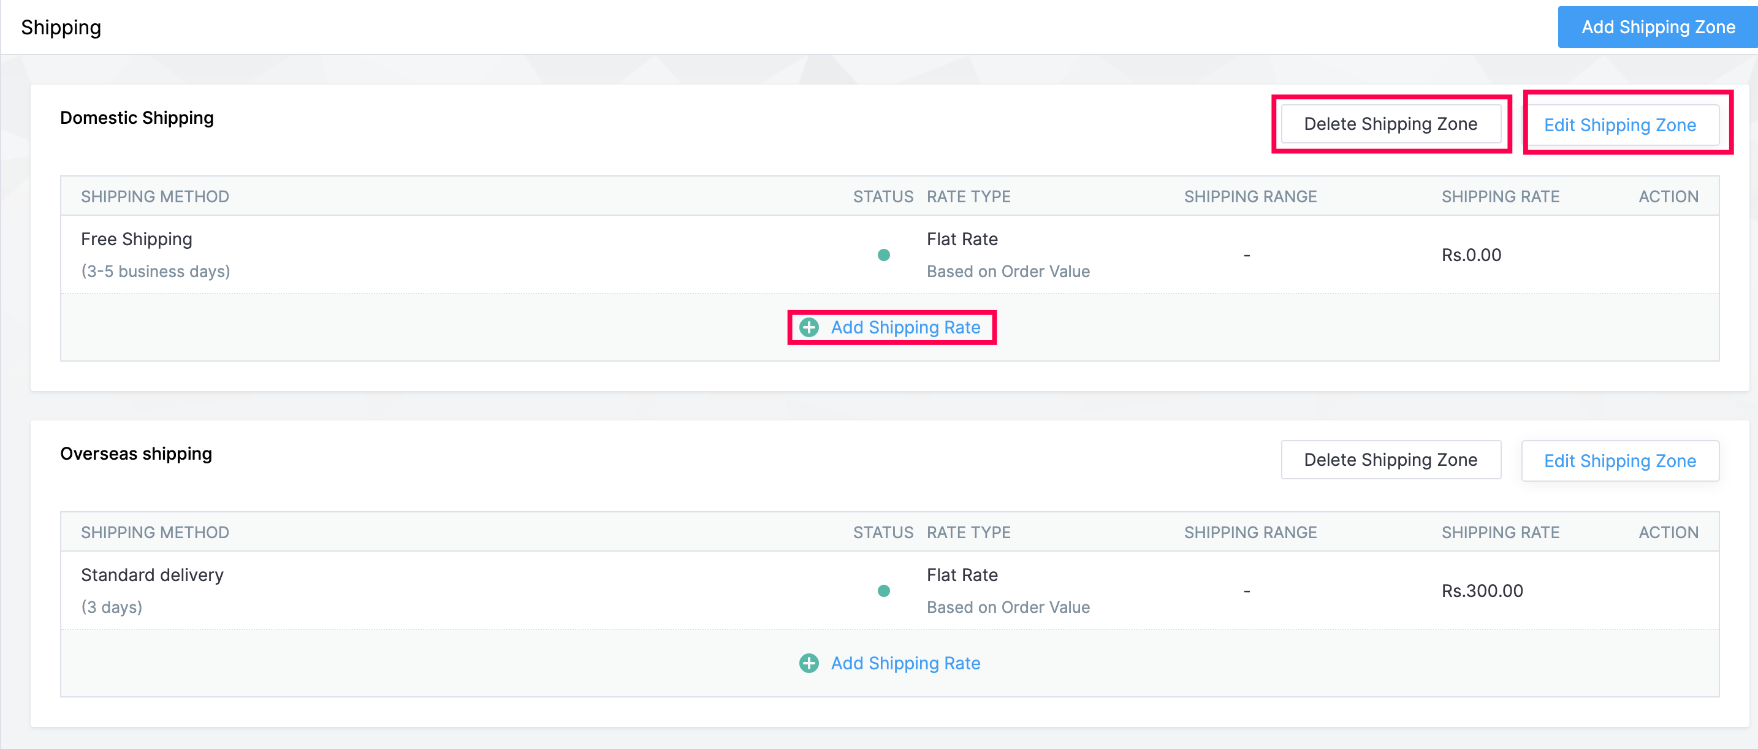Screen dimensions: 1758x749
Task: Click the Rs.300.00 shipping rate value
Action: tap(1482, 591)
